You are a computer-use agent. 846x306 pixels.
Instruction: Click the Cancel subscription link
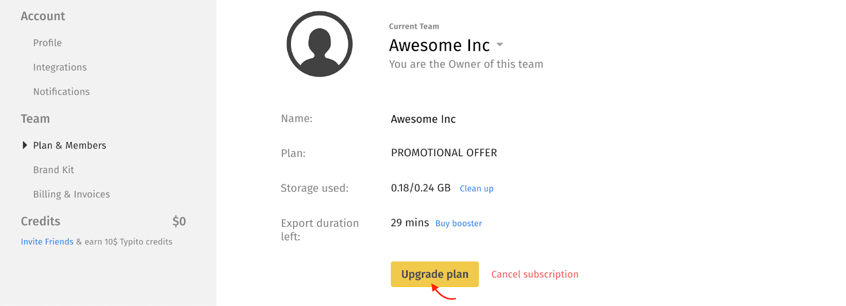point(535,274)
